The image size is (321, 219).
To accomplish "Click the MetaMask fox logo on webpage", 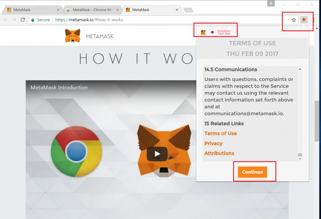I will 72,36.
